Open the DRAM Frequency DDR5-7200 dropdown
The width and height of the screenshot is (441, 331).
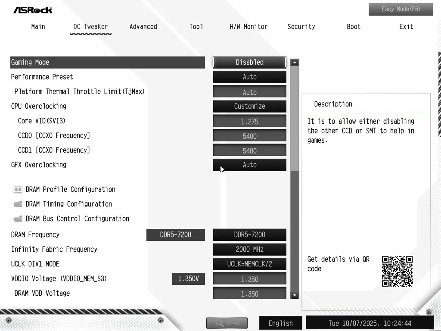pyautogui.click(x=249, y=235)
